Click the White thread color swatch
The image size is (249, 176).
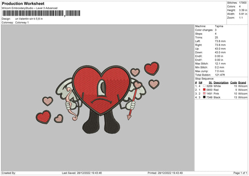204,86
